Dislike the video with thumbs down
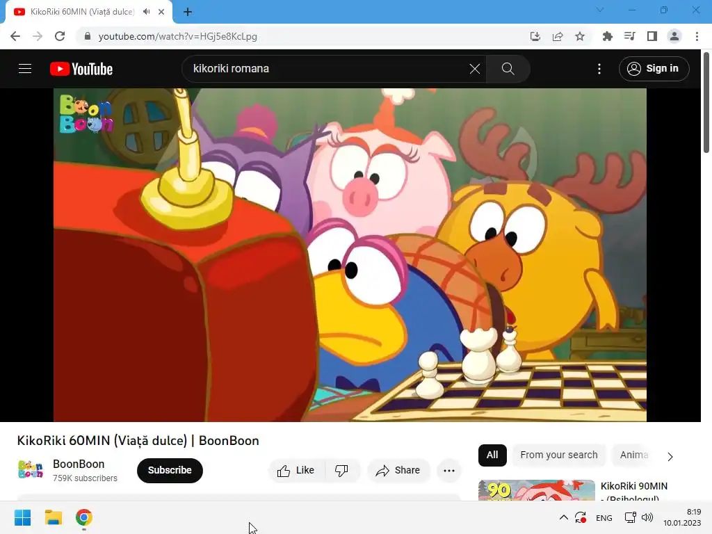This screenshot has width=712, height=534. point(341,471)
